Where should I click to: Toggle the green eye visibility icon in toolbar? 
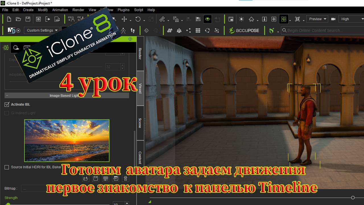pos(208,19)
